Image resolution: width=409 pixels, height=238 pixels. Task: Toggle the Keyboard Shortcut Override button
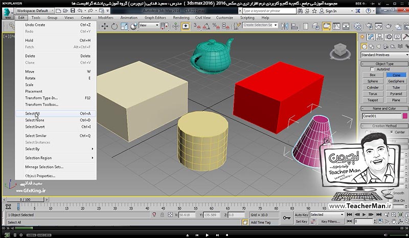point(186,27)
